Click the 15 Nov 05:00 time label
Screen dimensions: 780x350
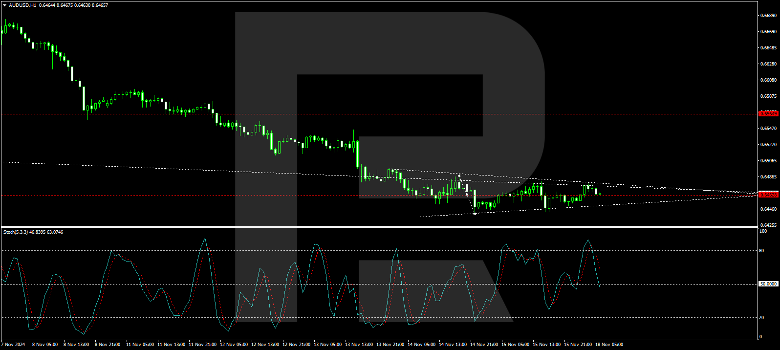click(516, 345)
